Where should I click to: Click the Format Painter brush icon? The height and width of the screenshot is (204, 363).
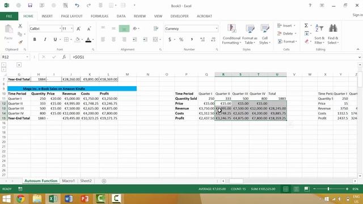pos(20,42)
